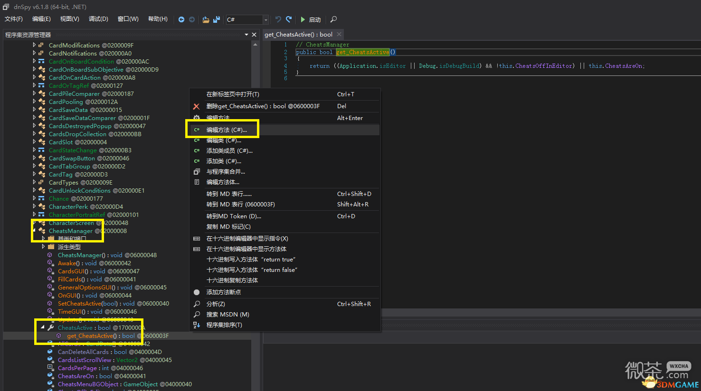Image resolution: width=701 pixels, height=391 pixels.
Task: Open the 调试(D) menu
Action: click(x=98, y=19)
